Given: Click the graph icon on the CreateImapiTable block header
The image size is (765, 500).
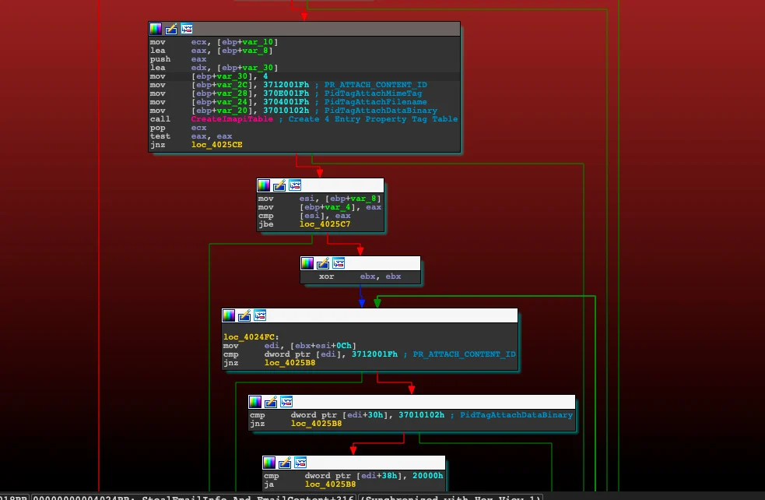Looking at the screenshot, I should pyautogui.click(x=187, y=29).
